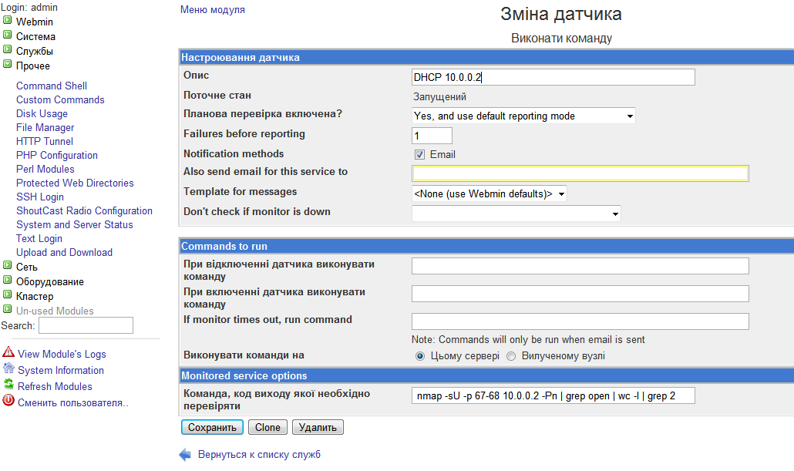The height and width of the screenshot is (471, 794).
Task: Click the warning icon beside View Module's Logs
Action: (8, 353)
